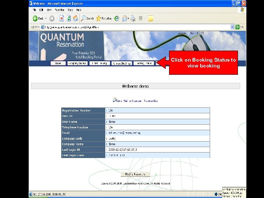Select the Company Name label cell
Image resolution: width=264 pixels, height=198 pixels.
[83, 144]
